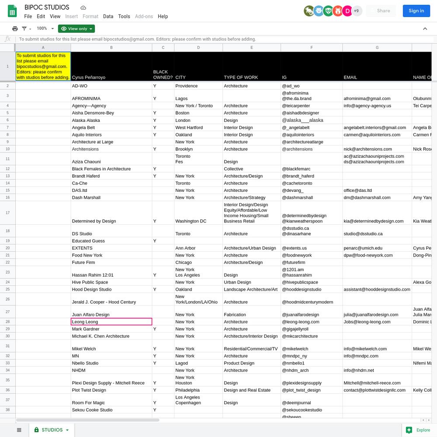Click the Hood Design Studio cell
Viewport: 437px width, 437px height.
pos(111,290)
